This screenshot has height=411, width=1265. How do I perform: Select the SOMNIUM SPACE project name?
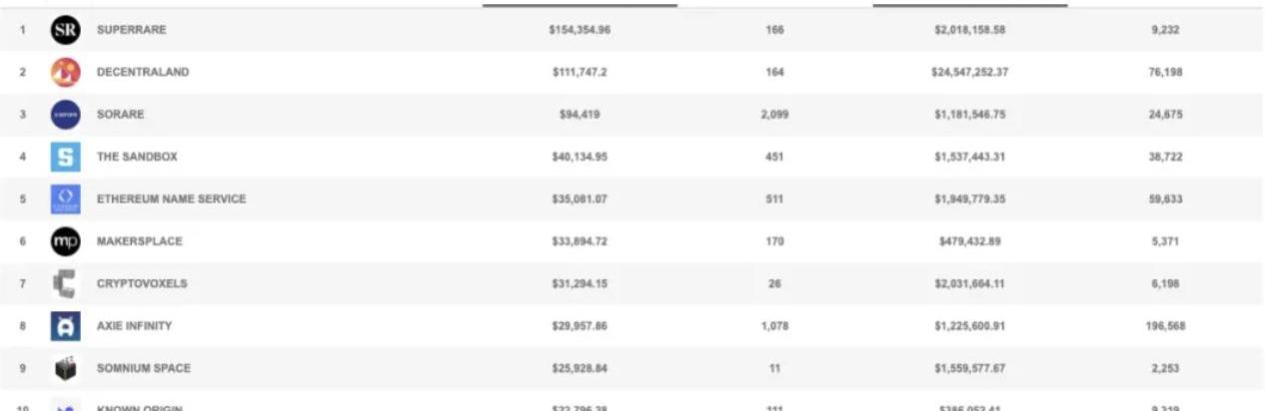[x=143, y=368]
